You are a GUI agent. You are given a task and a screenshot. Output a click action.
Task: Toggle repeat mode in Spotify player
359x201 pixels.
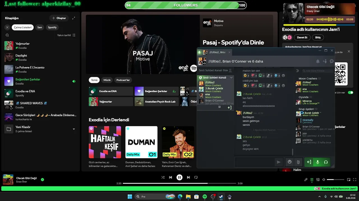(196, 177)
